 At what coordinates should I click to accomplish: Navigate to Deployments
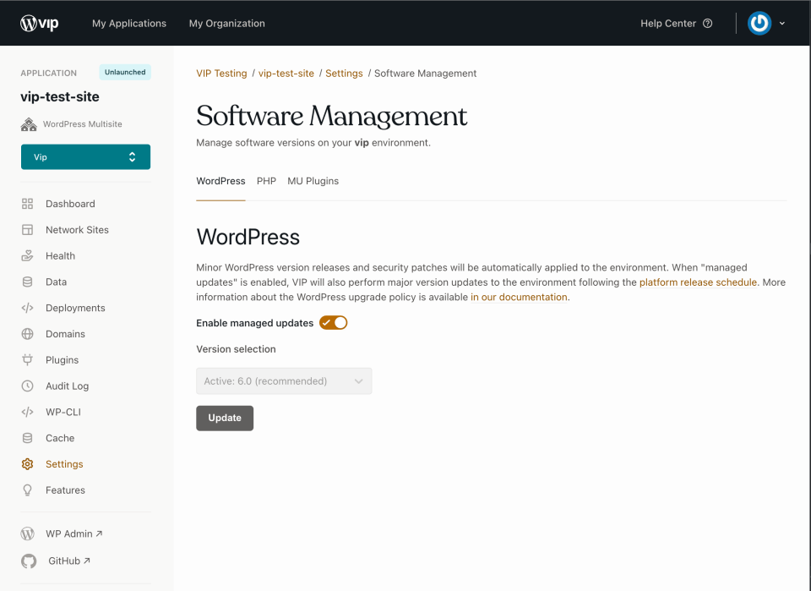click(75, 308)
